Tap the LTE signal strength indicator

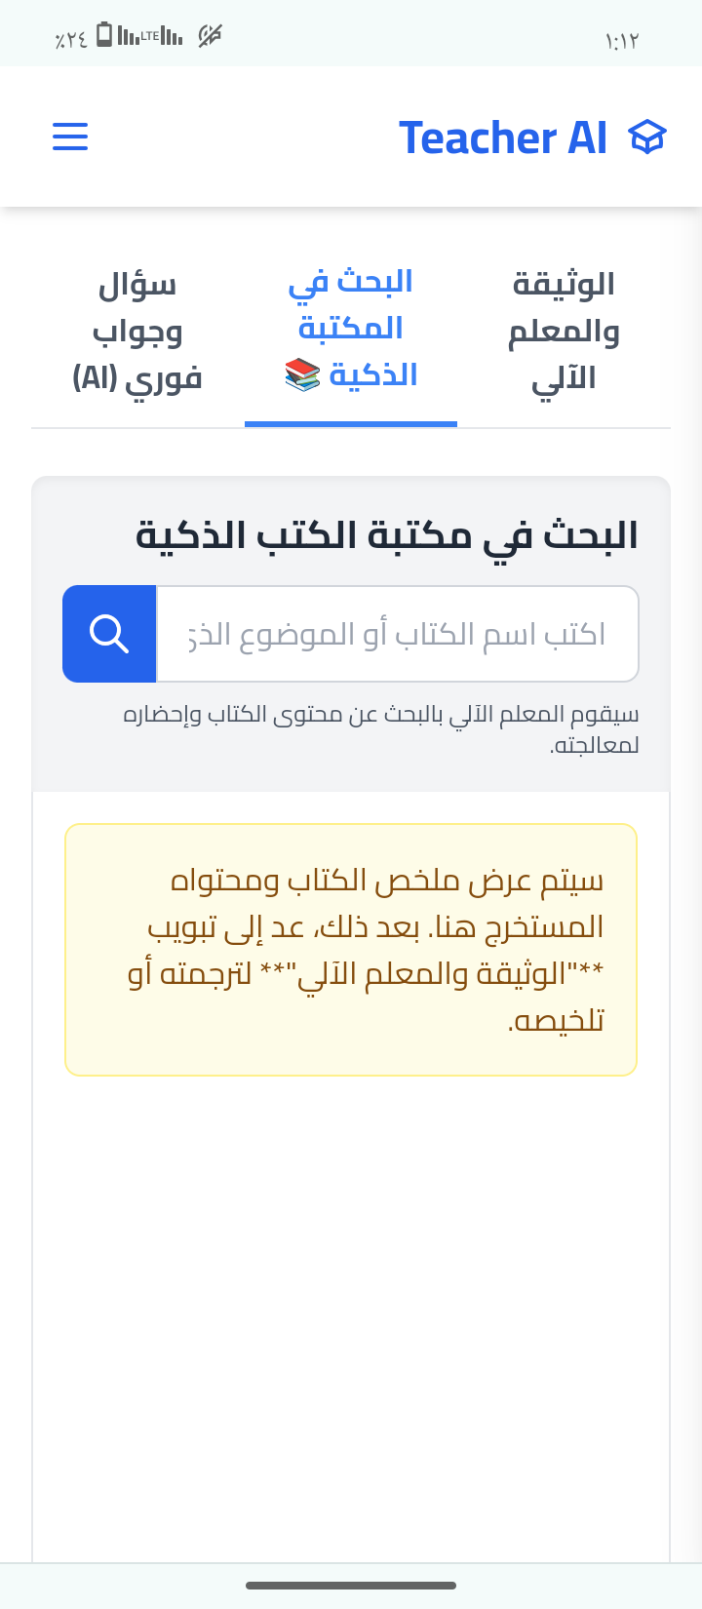pos(150,37)
